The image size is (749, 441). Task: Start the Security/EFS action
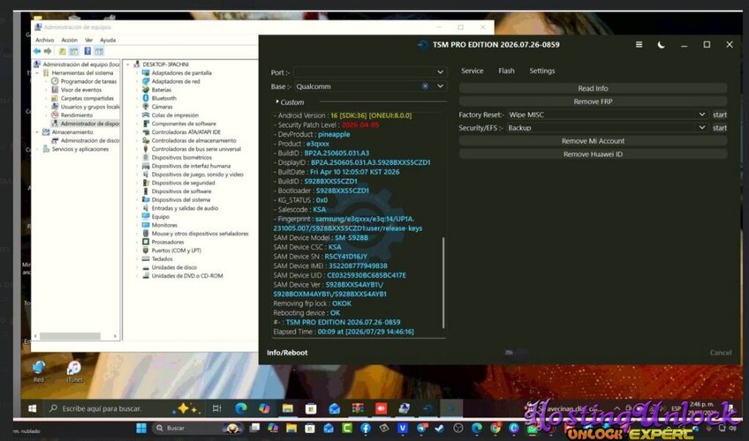[719, 128]
